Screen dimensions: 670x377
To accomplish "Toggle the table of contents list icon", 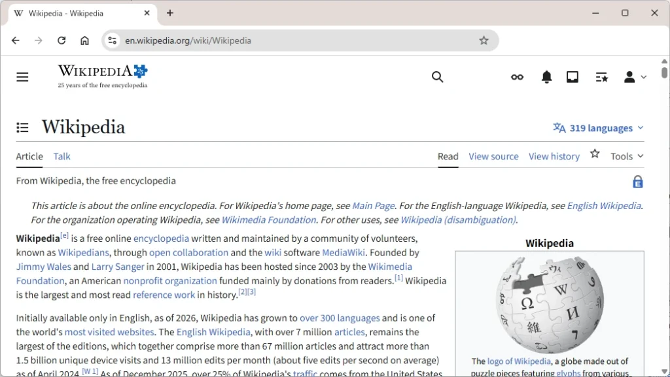I will click(x=22, y=127).
